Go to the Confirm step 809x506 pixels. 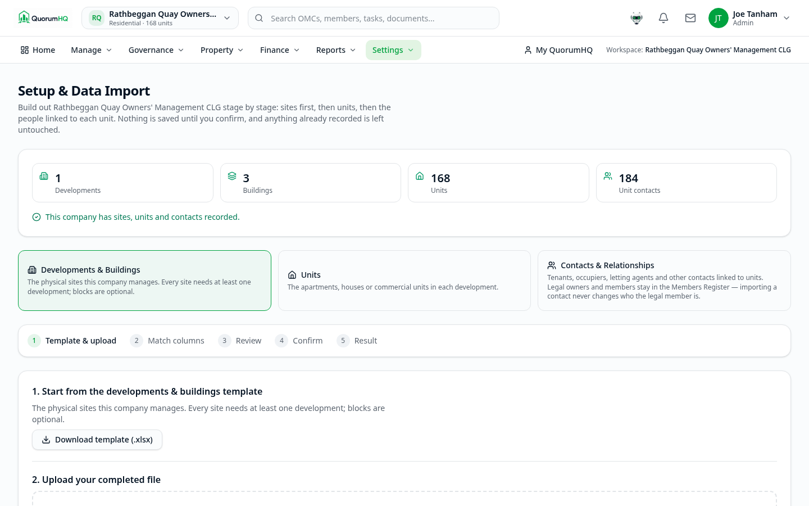pyautogui.click(x=299, y=341)
